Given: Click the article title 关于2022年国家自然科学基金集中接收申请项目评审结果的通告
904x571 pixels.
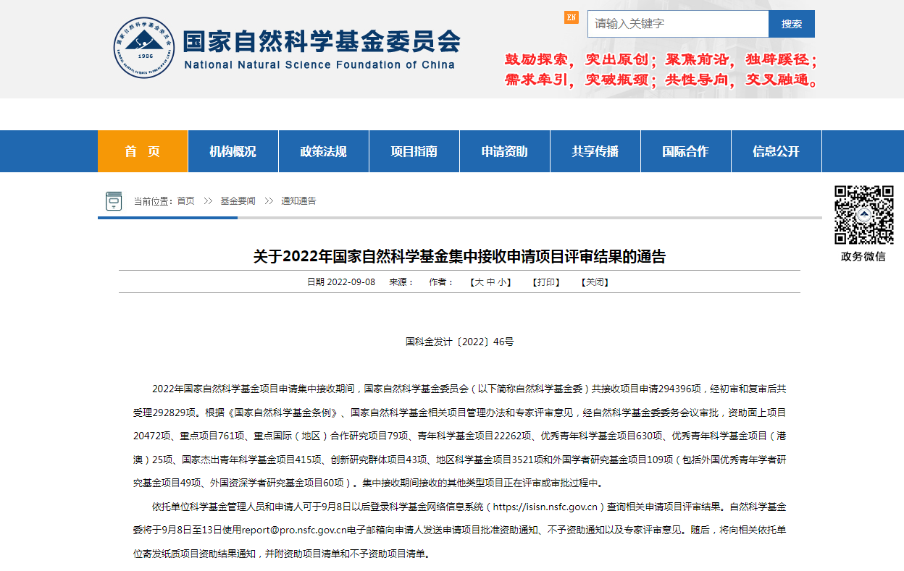Looking at the screenshot, I should (459, 256).
